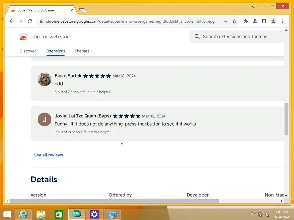
Task: Open the profile avatar menu
Action: pyautogui.click(x=273, y=21)
